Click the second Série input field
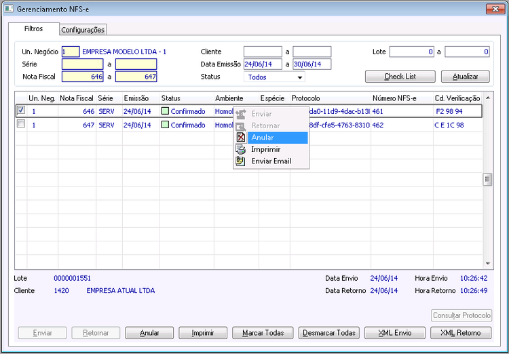The width and height of the screenshot is (509, 354). (136, 64)
